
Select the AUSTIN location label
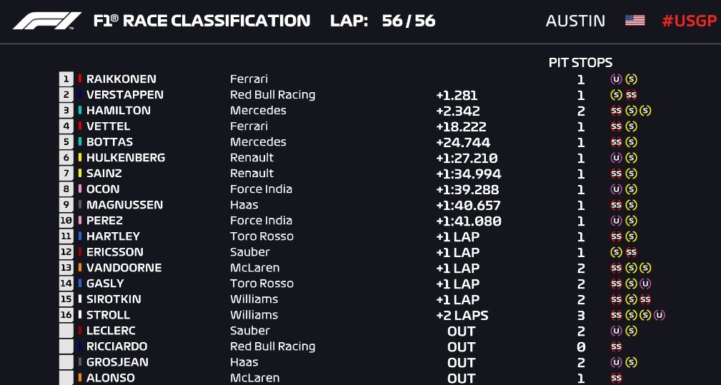tap(575, 21)
